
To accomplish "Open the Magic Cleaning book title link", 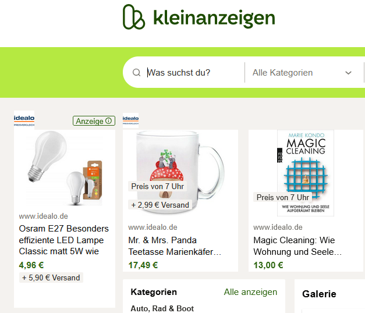I will click(x=297, y=246).
